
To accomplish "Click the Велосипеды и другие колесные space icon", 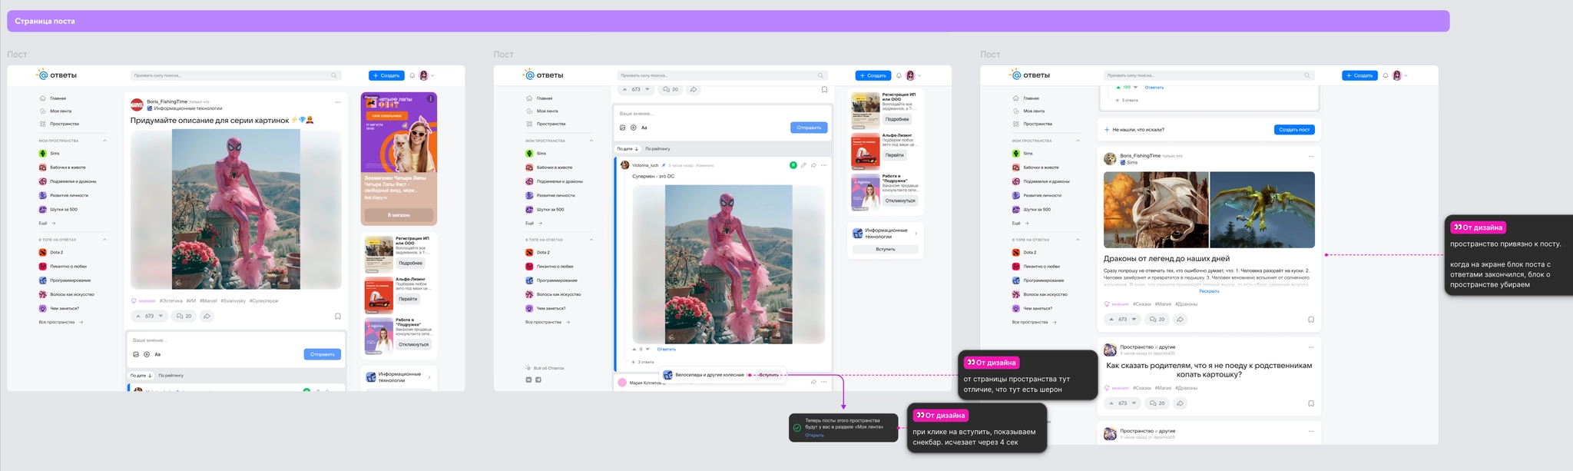I will pos(667,375).
